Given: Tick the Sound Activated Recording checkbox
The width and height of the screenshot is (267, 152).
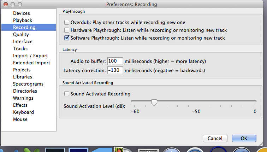Looking at the screenshot, I should 67,94.
